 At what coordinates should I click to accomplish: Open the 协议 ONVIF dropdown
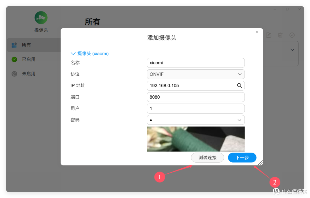pyautogui.click(x=195, y=74)
